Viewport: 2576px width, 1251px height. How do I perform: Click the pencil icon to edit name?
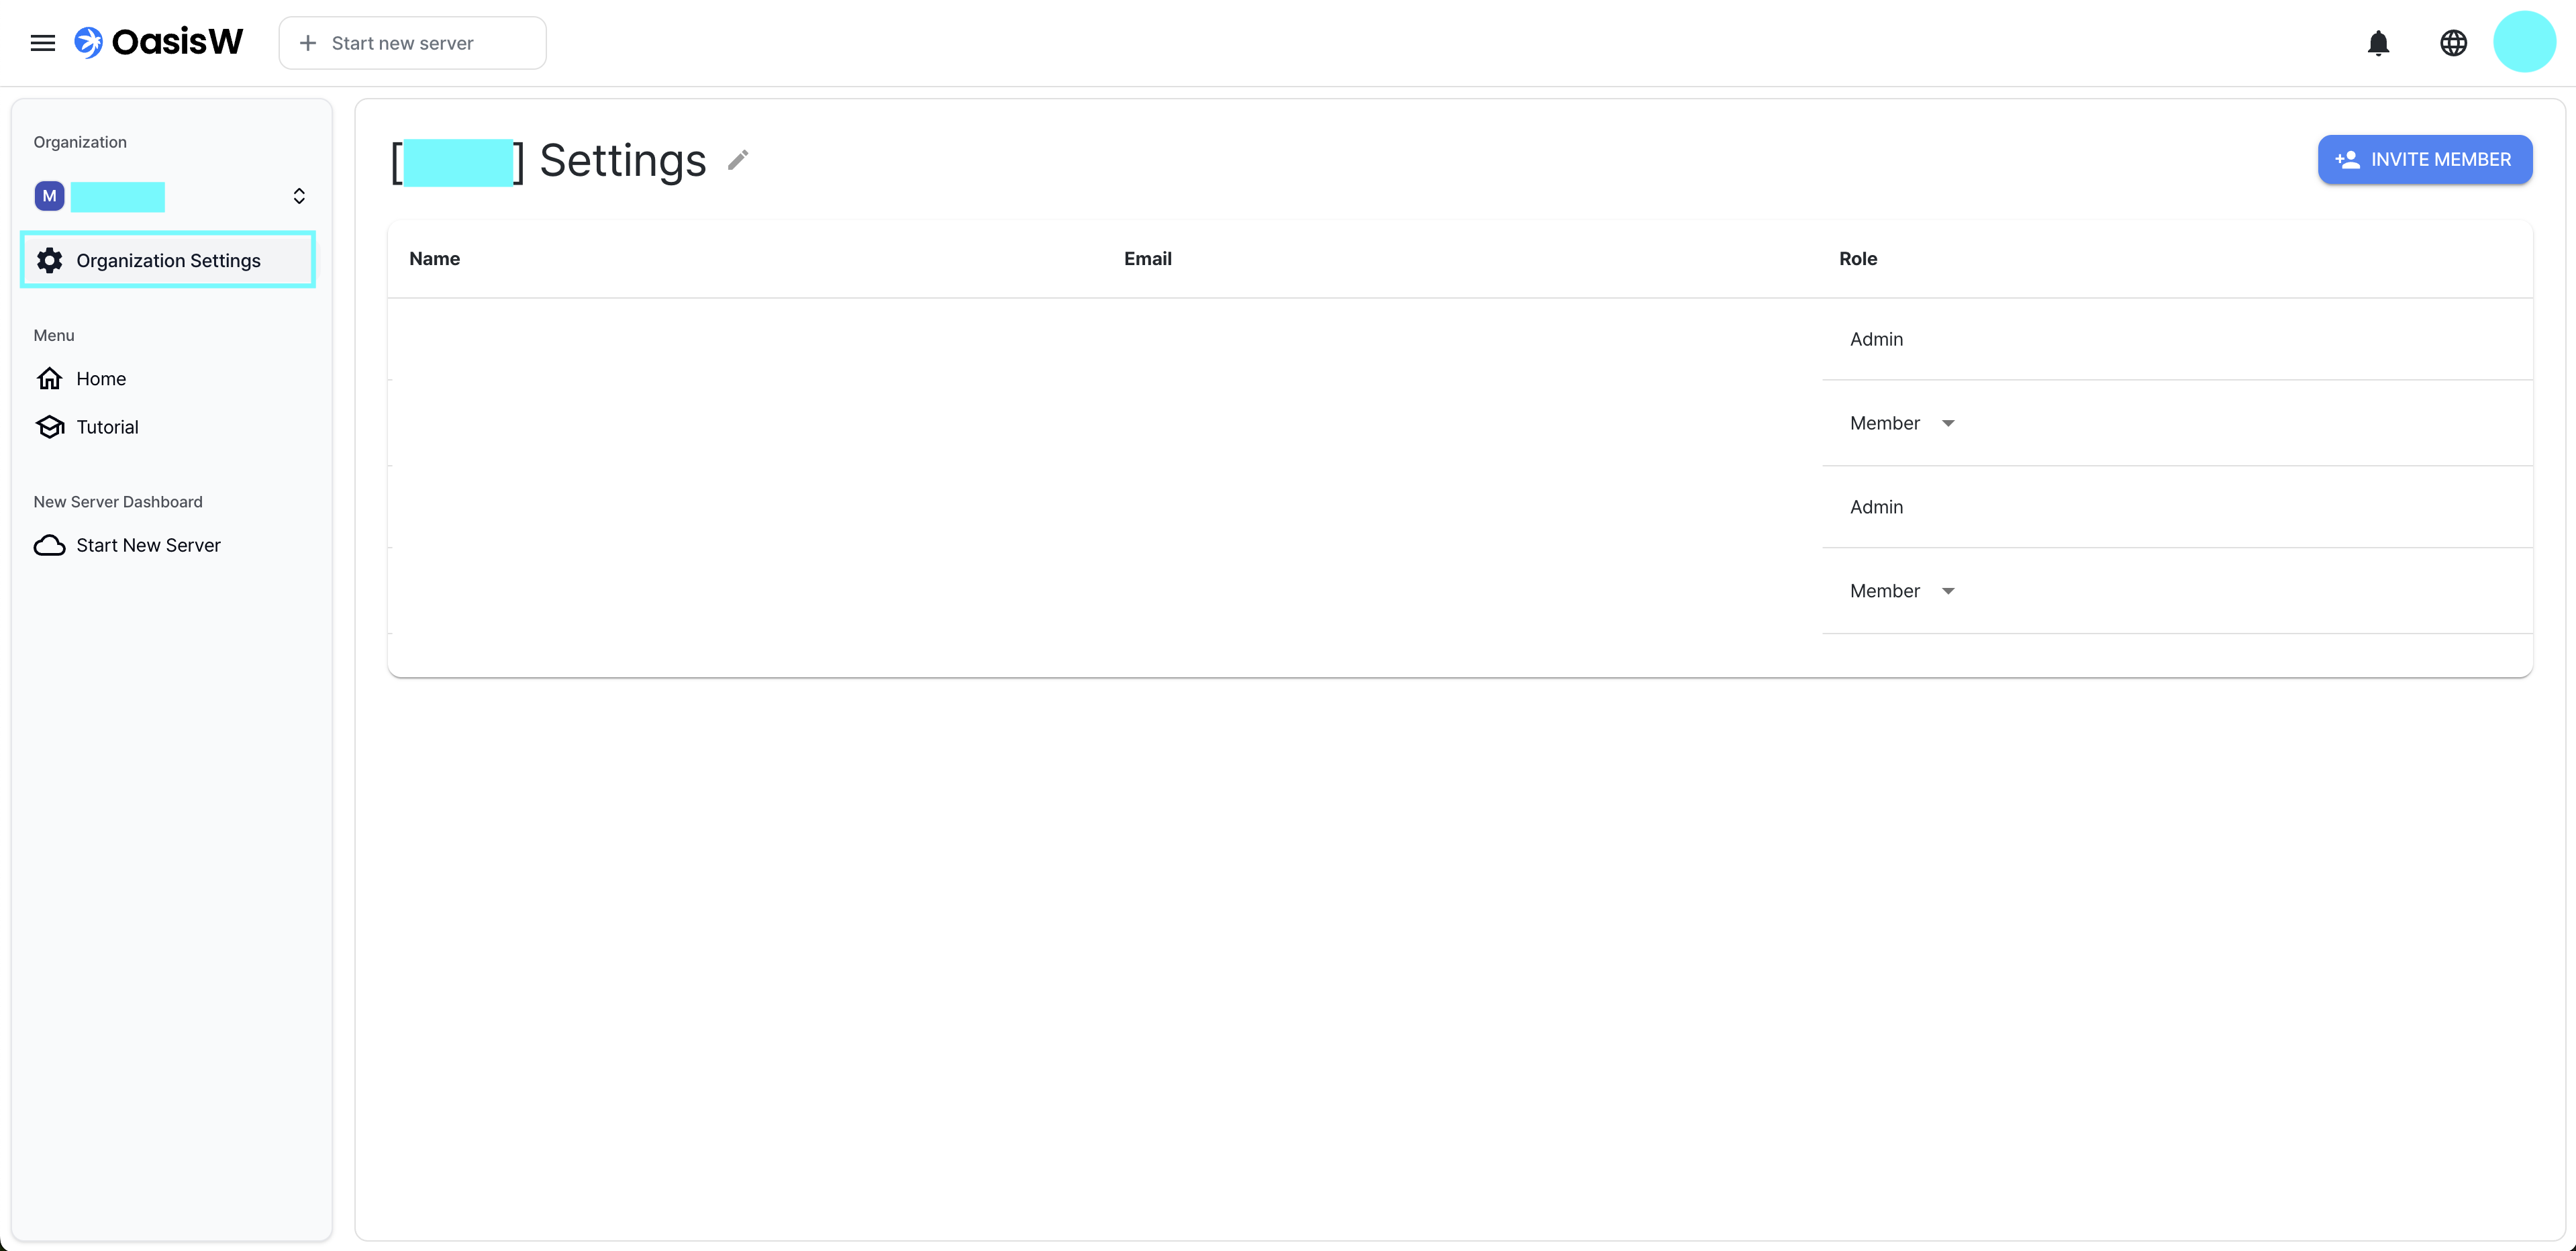[738, 160]
